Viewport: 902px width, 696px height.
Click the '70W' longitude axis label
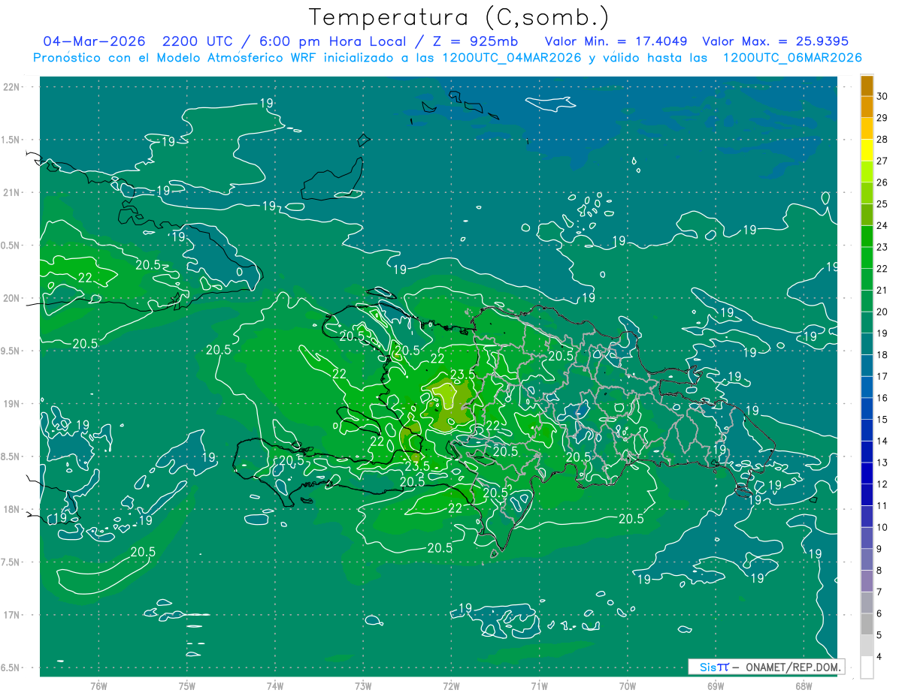(628, 685)
